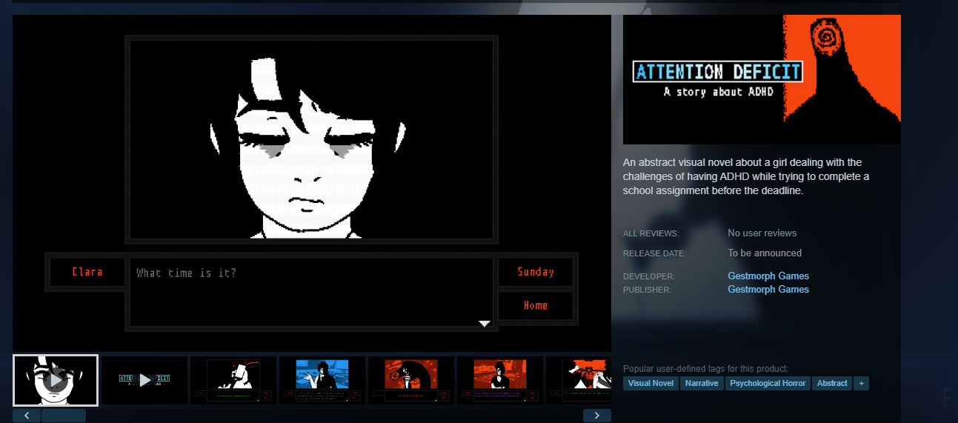This screenshot has height=423, width=958.
Task: Click the dialogue advance triangle in the textbox
Action: tap(485, 323)
